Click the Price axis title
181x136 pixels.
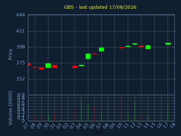(x=10, y=54)
